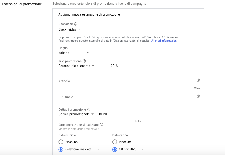Viewport: 225px width, 155px height.
Task: Click the help icon next to Occasione
Action: point(76,24)
